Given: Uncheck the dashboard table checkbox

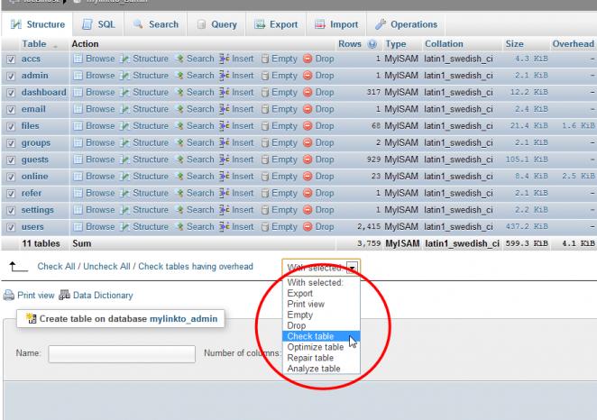Looking at the screenshot, I should click(x=11, y=93).
